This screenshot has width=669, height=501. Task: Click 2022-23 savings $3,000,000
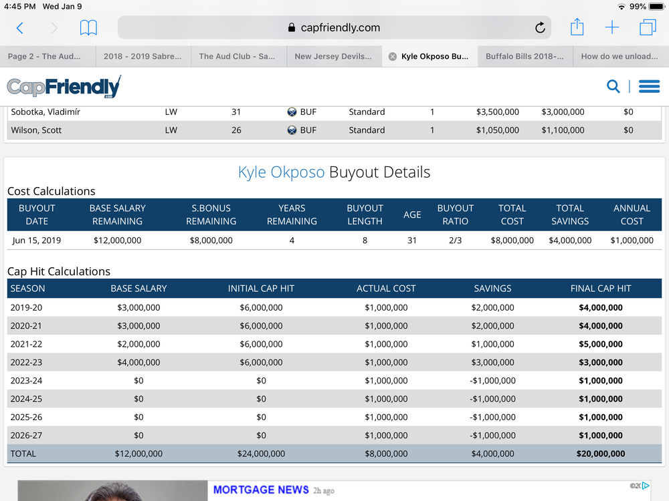pyautogui.click(x=493, y=362)
